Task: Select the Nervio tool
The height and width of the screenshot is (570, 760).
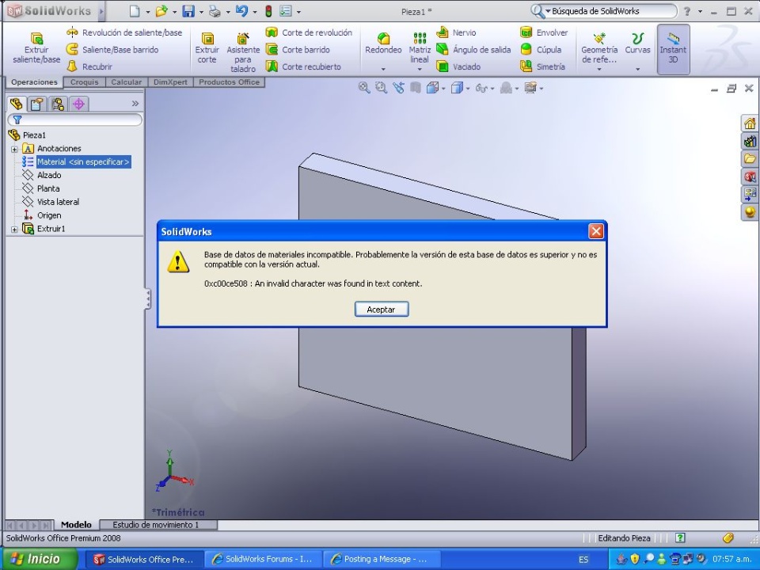Action: (x=456, y=32)
